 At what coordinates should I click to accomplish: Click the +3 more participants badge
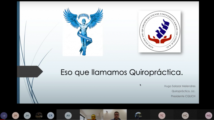(4, 115)
